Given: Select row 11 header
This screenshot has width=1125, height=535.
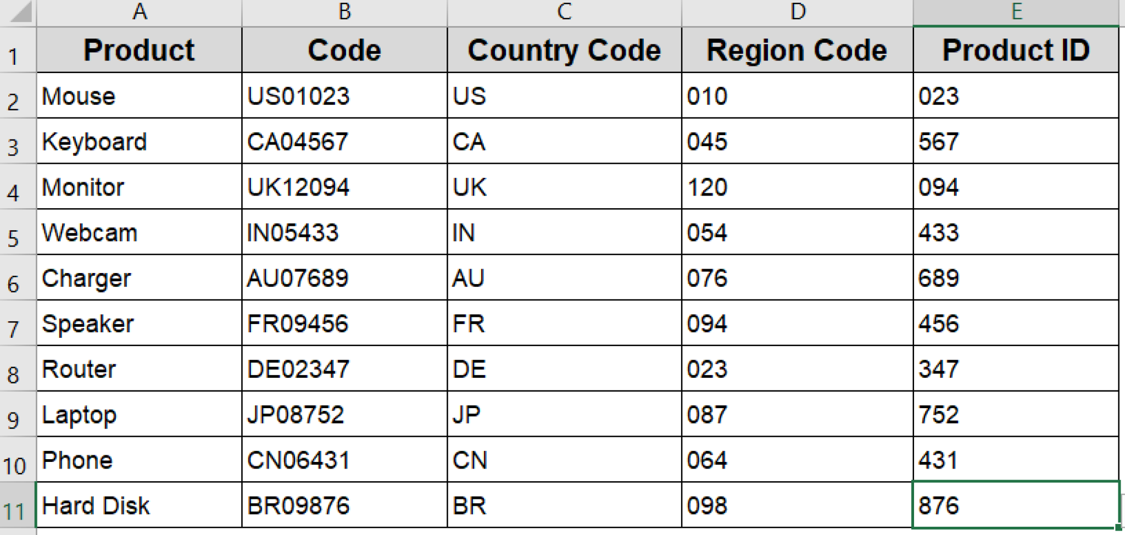Looking at the screenshot, I should click(x=15, y=505).
